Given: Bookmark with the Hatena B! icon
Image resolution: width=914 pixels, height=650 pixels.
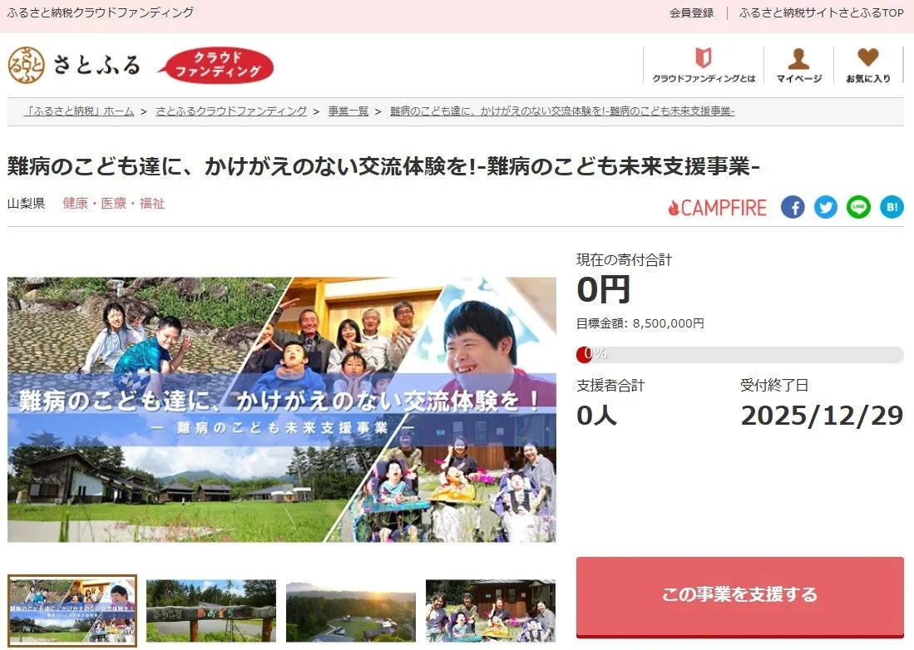Looking at the screenshot, I should coord(892,207).
